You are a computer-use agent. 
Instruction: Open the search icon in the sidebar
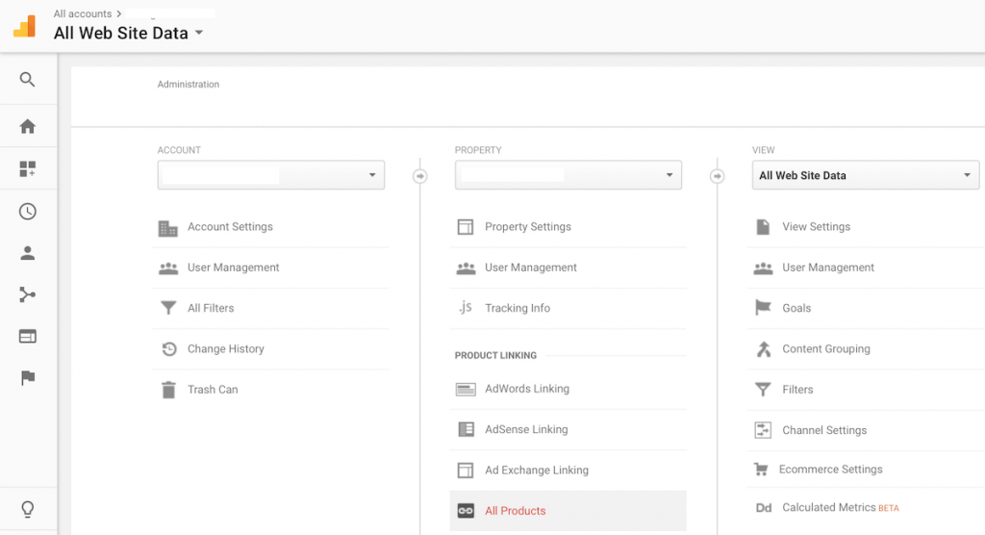click(27, 79)
